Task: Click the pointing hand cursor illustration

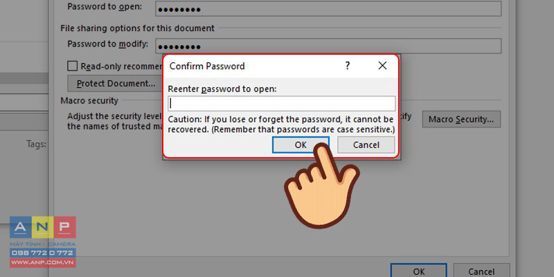Action: tap(321, 184)
